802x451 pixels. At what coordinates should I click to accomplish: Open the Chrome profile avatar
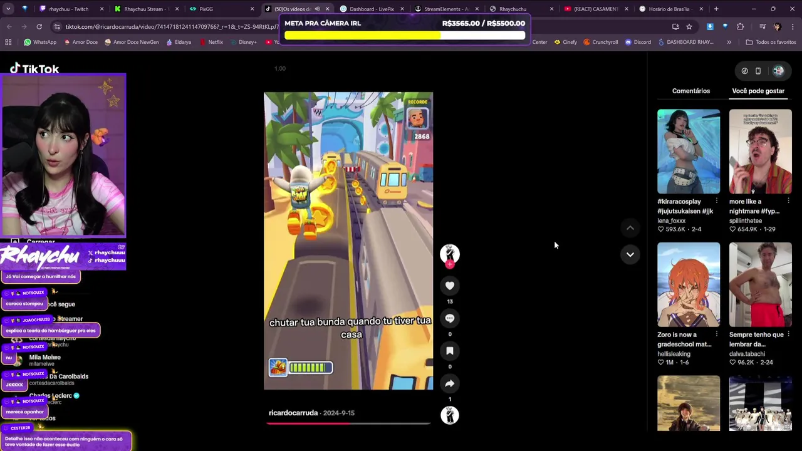click(778, 26)
